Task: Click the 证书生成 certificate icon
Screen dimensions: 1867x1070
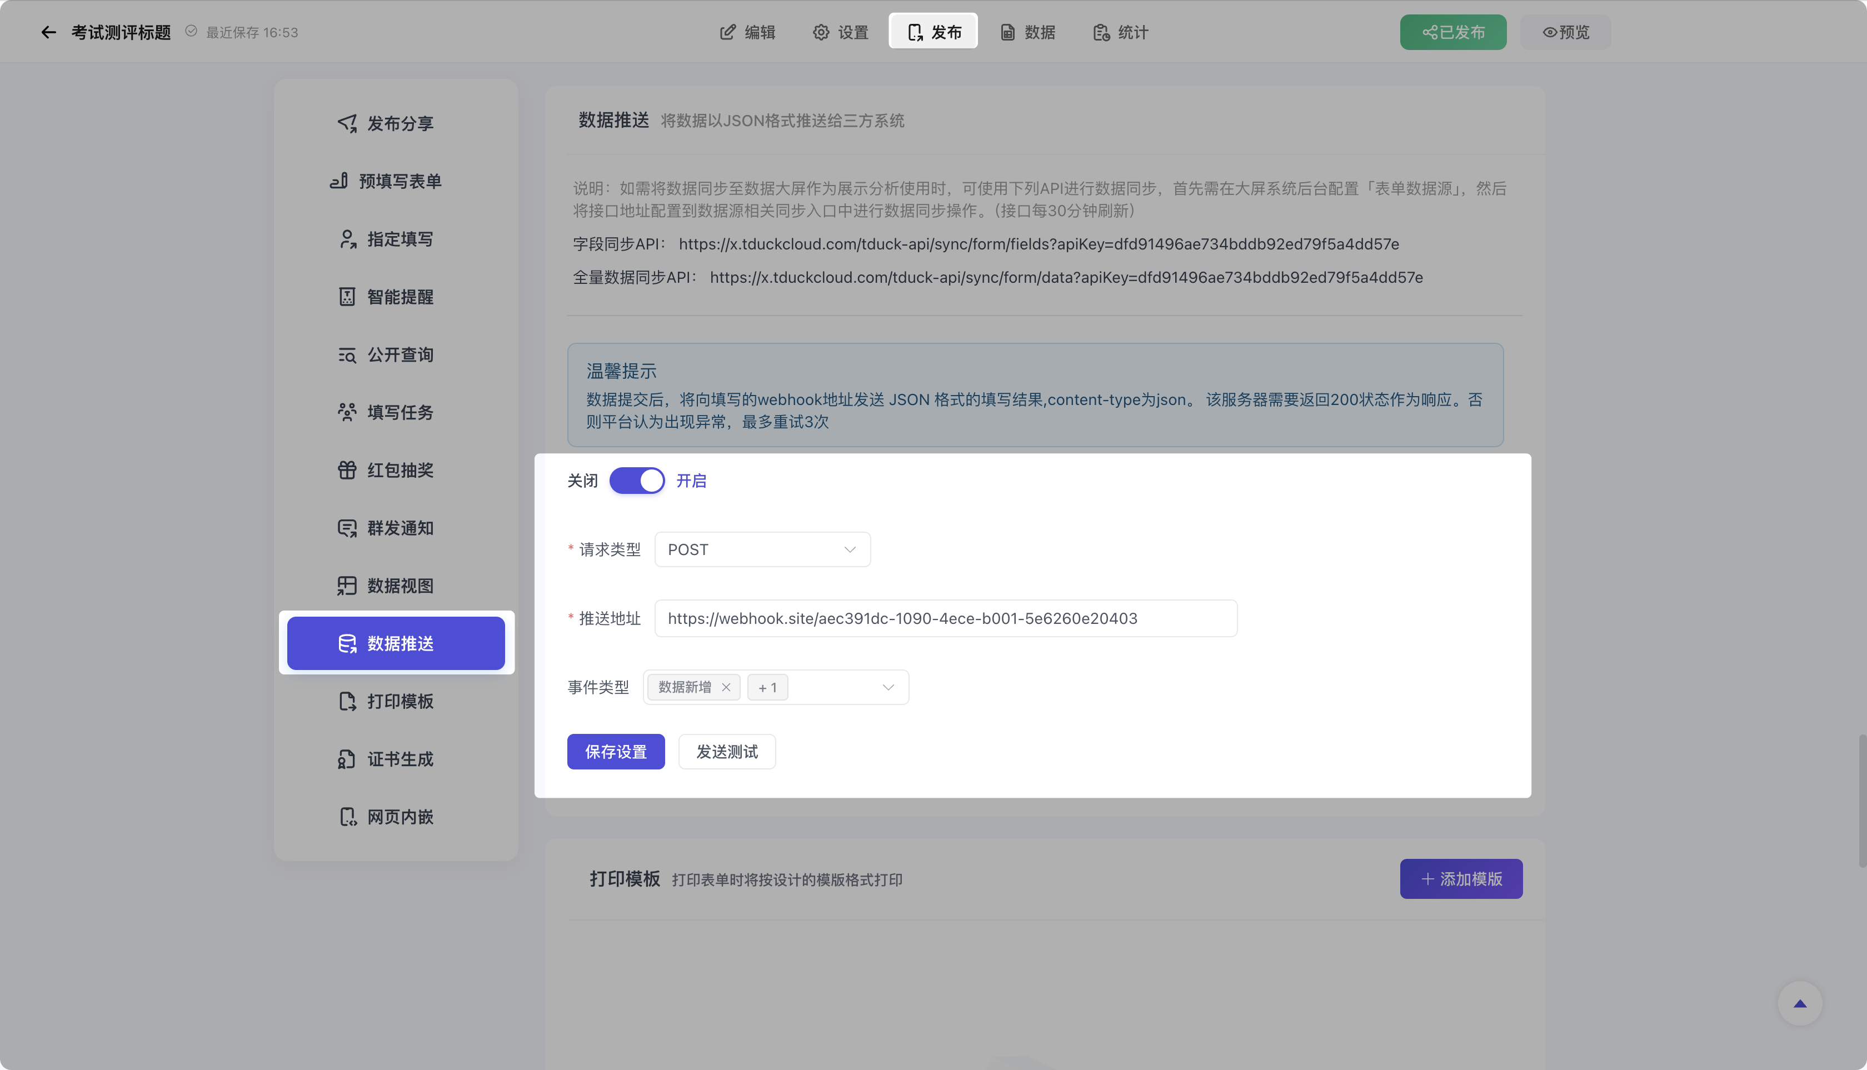Action: point(347,759)
